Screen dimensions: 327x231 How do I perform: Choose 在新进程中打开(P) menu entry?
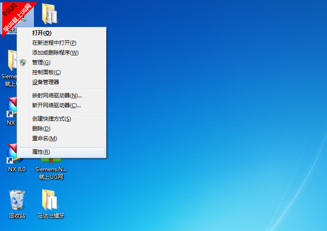tap(61, 43)
